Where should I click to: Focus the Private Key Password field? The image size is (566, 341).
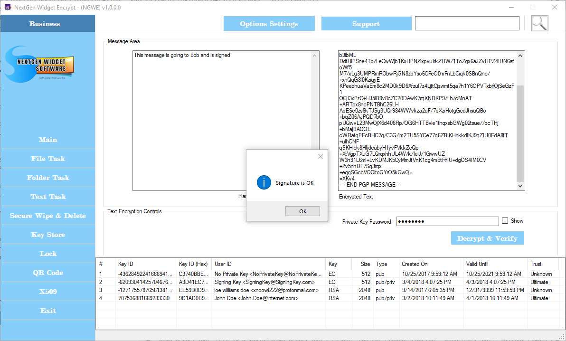tap(447, 221)
